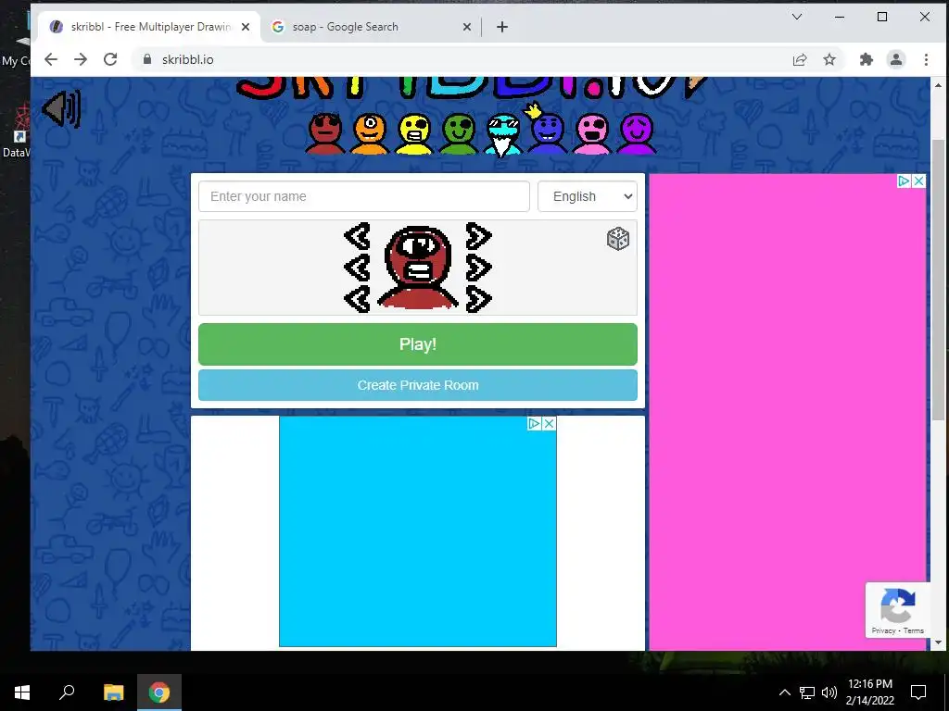Show hidden system tray icons
This screenshot has height=711, width=949.
(x=784, y=692)
